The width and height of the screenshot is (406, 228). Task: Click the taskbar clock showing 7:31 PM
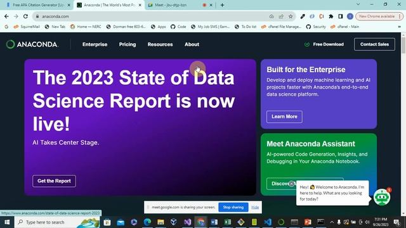[x=381, y=222]
